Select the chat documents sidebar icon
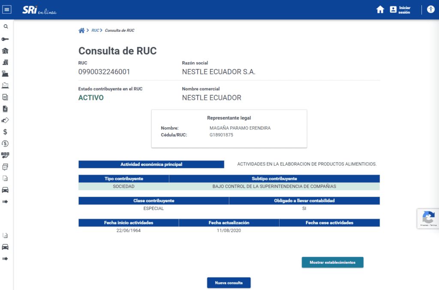Image resolution: width=439 pixels, height=290 pixels. click(5, 167)
